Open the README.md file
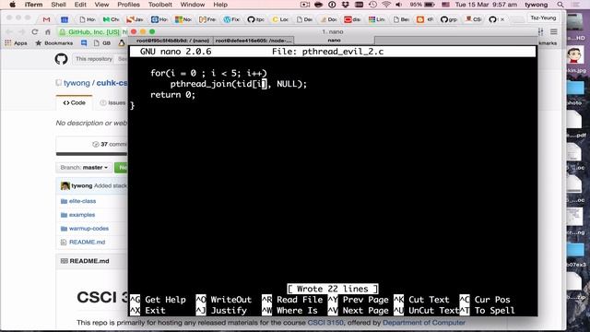Image resolution: width=590 pixels, height=332 pixels. 87,242
